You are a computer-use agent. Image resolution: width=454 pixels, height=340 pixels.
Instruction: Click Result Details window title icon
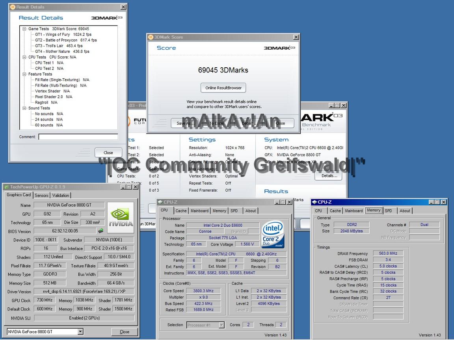[x=13, y=7]
